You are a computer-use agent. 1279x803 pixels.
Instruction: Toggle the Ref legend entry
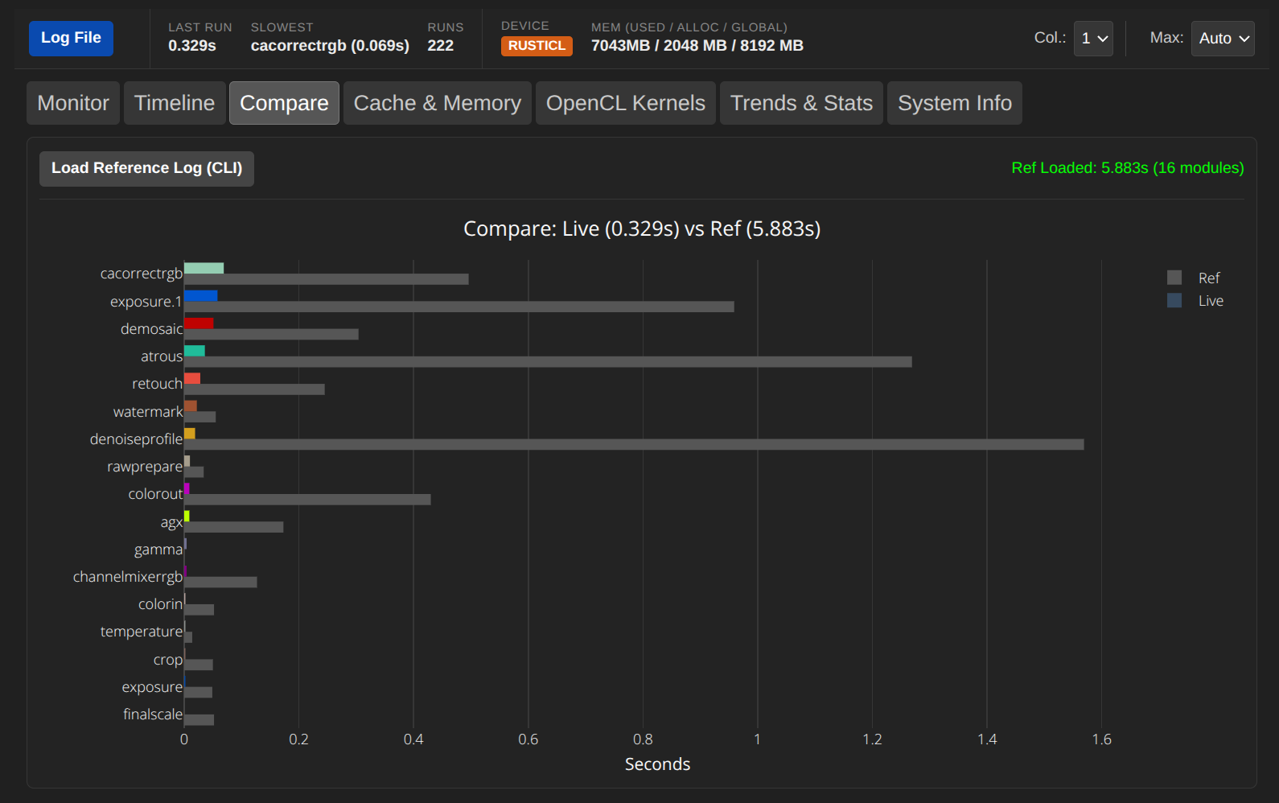pyautogui.click(x=1194, y=278)
